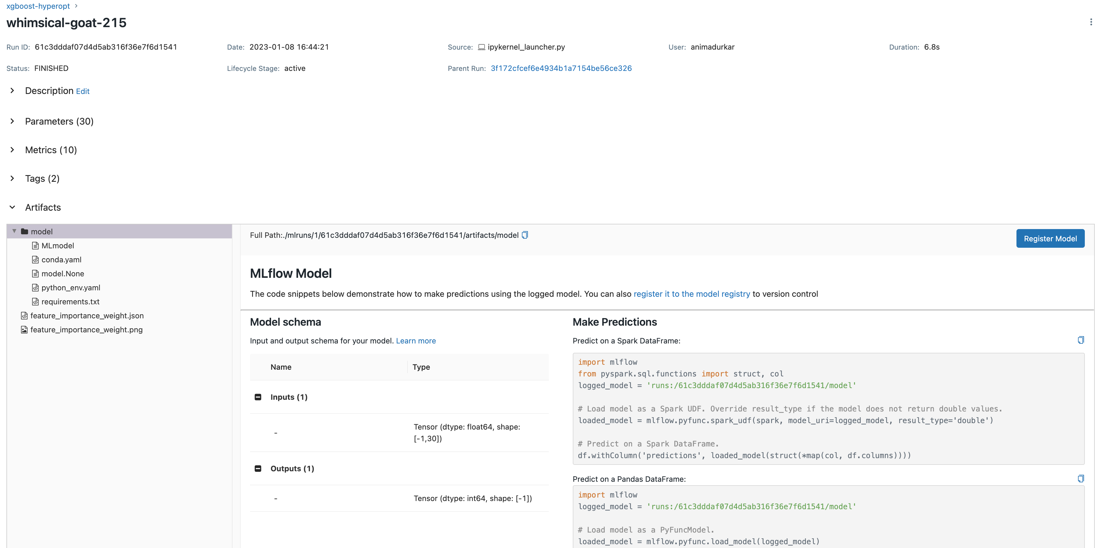Copy Spark DataFrame prediction code snippet
Viewport: 1100px width, 548px height.
coord(1080,340)
